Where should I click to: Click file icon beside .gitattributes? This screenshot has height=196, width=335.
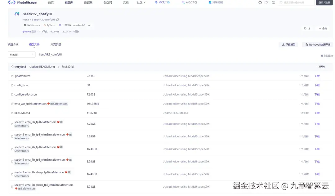tap(12, 76)
